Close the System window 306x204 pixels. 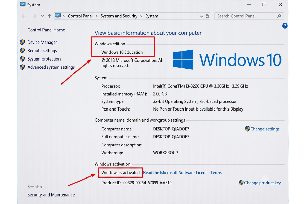tap(280, 5)
